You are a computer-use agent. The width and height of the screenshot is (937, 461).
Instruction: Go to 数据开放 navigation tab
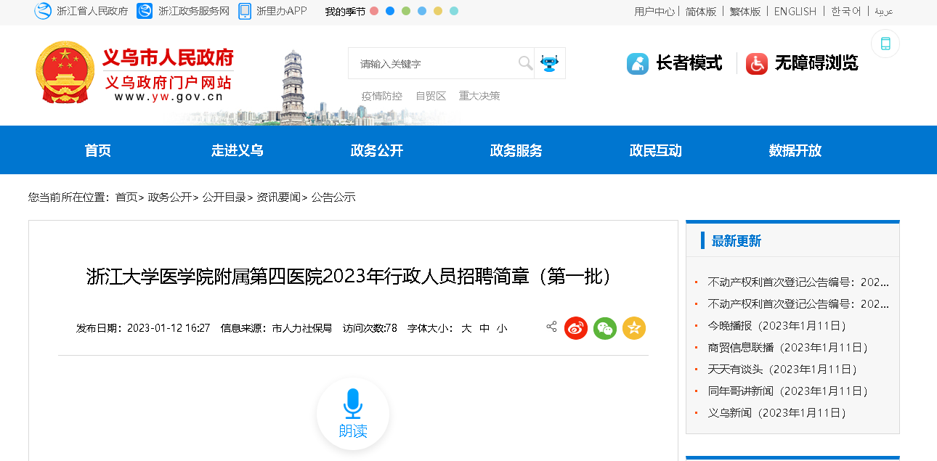pos(795,150)
